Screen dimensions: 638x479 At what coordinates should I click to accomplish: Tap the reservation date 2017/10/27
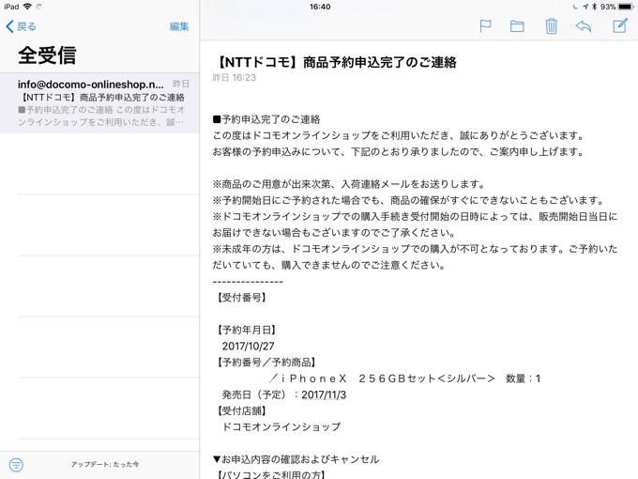[249, 347]
